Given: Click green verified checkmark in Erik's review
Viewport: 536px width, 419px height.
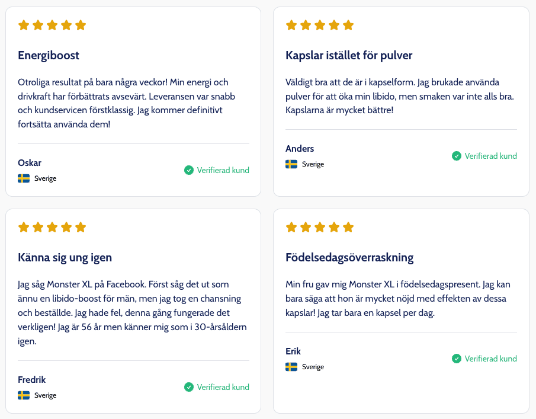Looking at the screenshot, I should click(457, 359).
